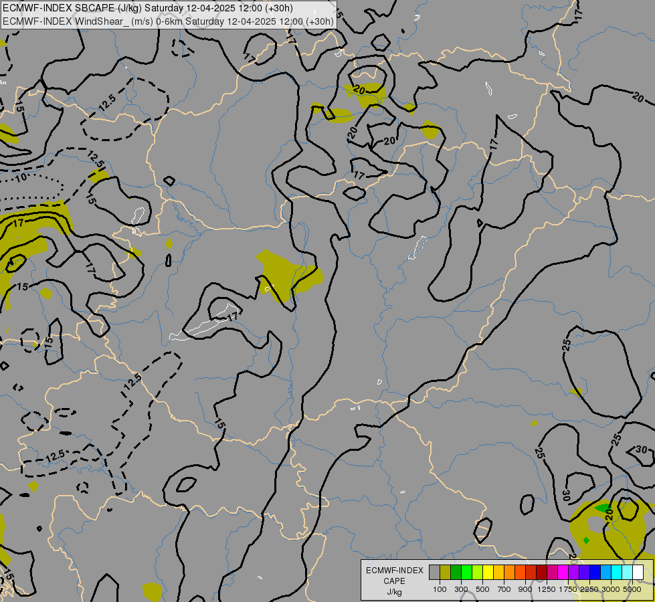Image resolution: width=655 pixels, height=602 pixels.
Task: Click the sky blue legend swatch
Action: (x=606, y=572)
